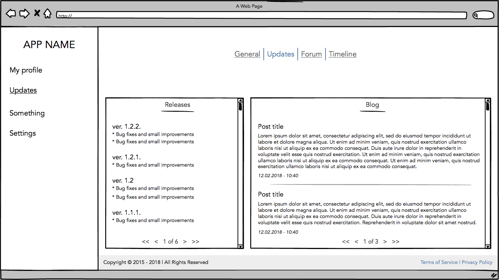This screenshot has height=280, width=499.
Task: Click the ver. 1.2.1. release heading
Action: pos(126,157)
